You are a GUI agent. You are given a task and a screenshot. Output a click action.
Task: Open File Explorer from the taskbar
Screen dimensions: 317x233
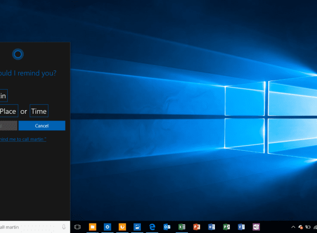[x=92, y=227]
